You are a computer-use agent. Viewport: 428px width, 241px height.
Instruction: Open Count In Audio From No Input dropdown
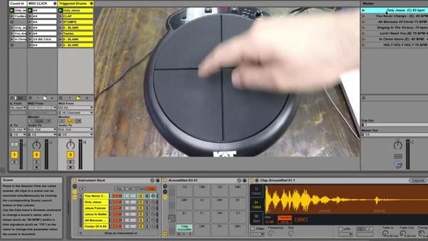(18, 107)
